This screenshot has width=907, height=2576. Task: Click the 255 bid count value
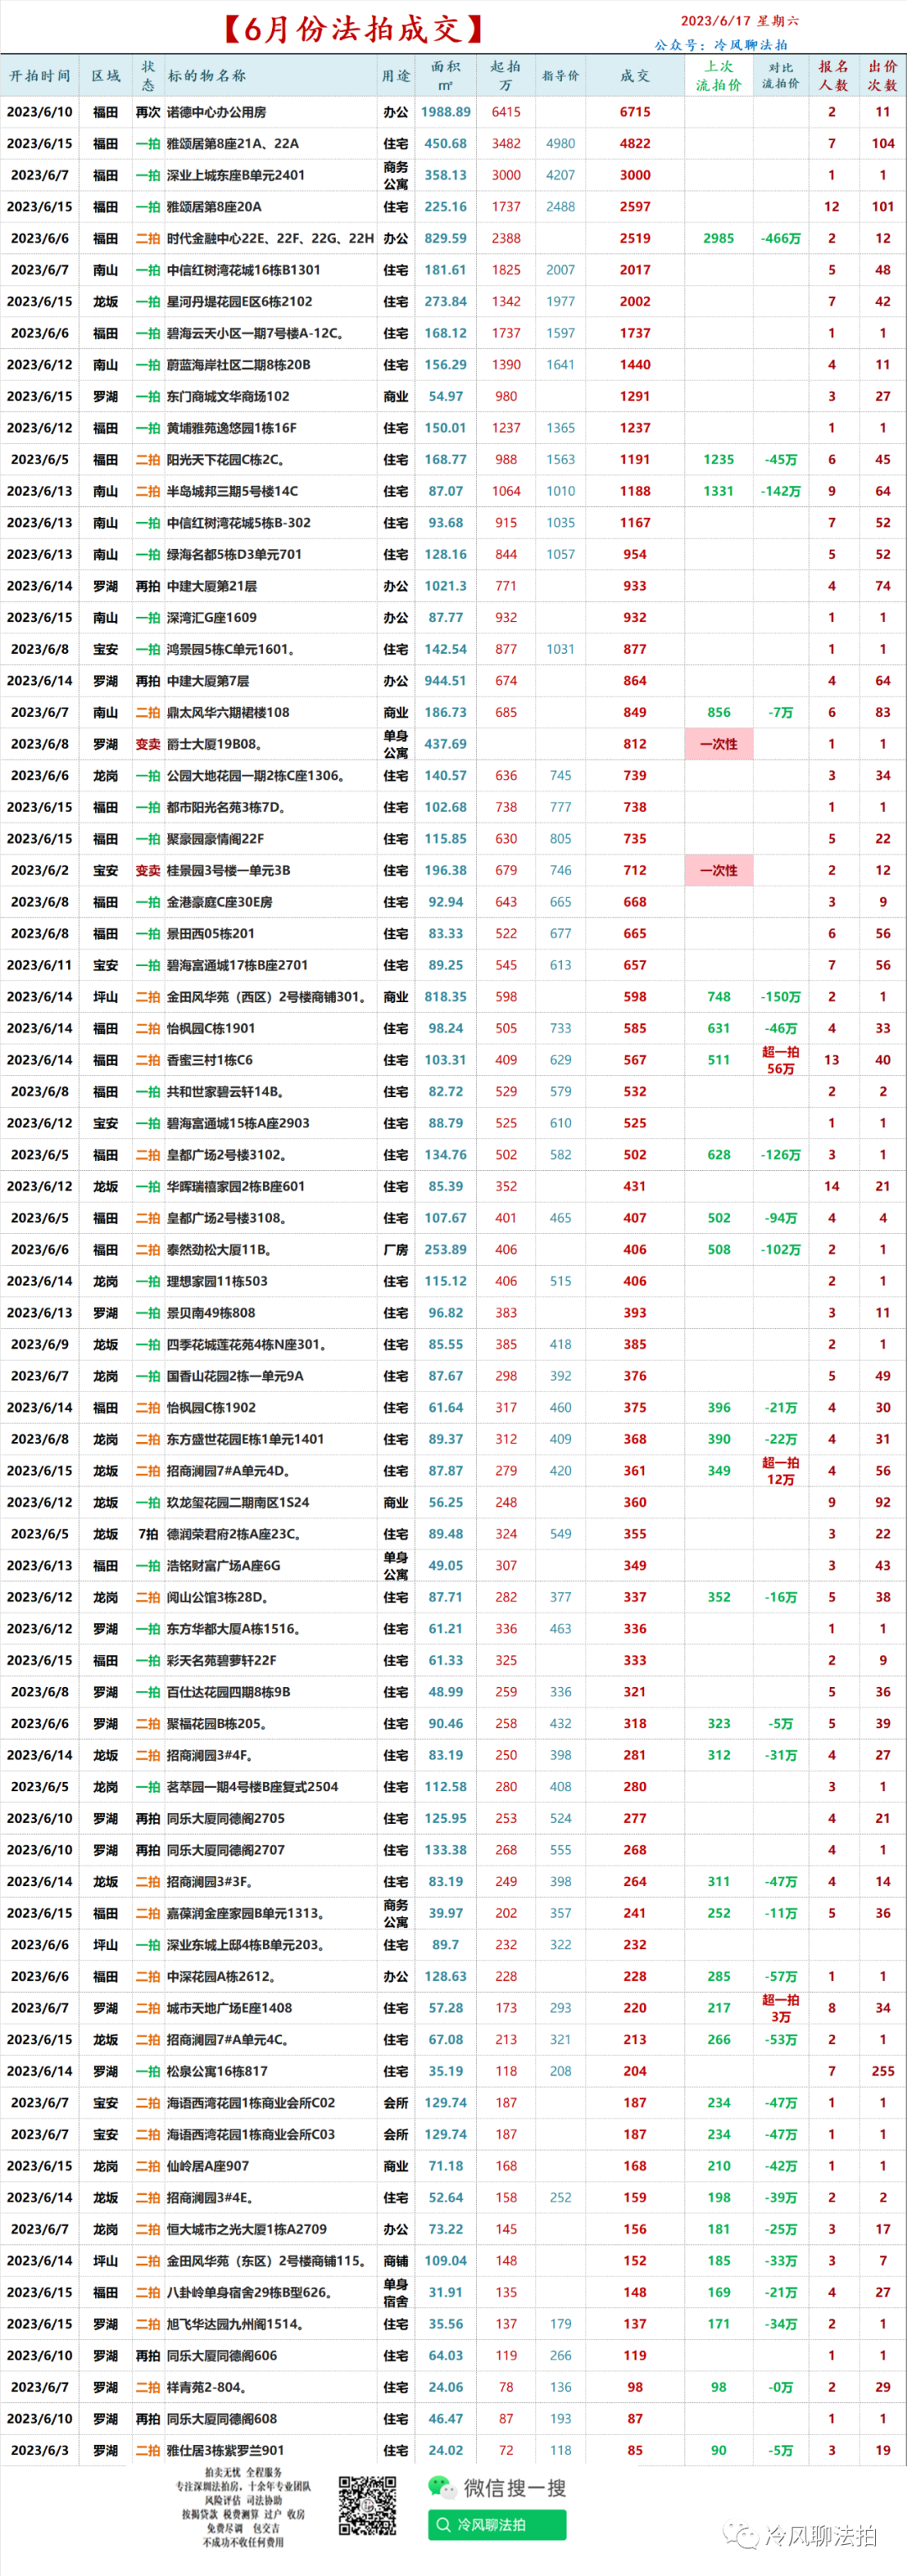pyautogui.click(x=883, y=2071)
